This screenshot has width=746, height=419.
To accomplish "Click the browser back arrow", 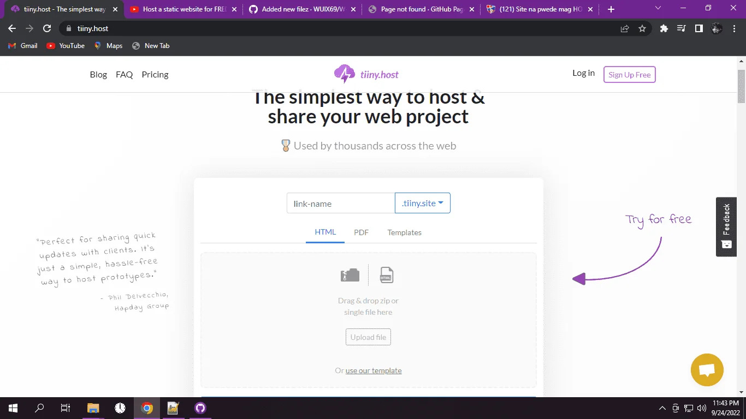I will [x=12, y=28].
